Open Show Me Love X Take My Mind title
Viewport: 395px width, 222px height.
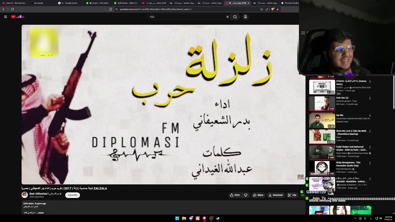coord(351,133)
